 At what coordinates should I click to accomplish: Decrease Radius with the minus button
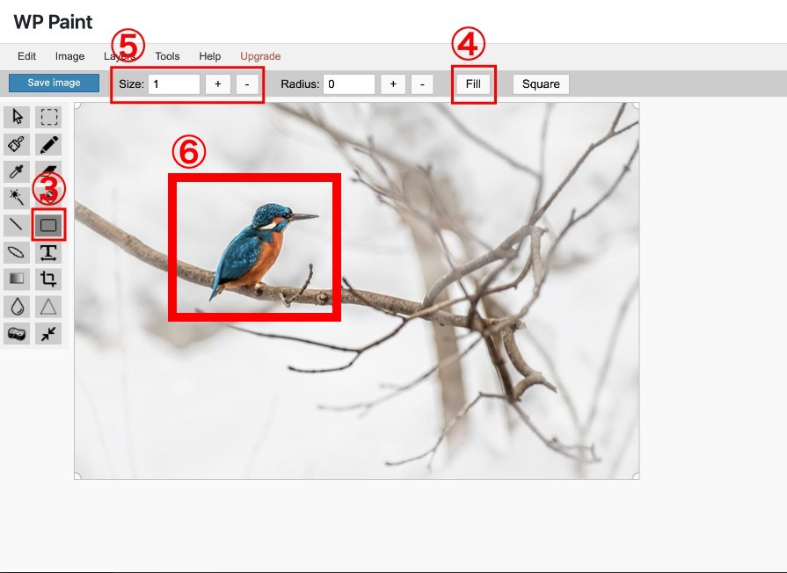(422, 83)
